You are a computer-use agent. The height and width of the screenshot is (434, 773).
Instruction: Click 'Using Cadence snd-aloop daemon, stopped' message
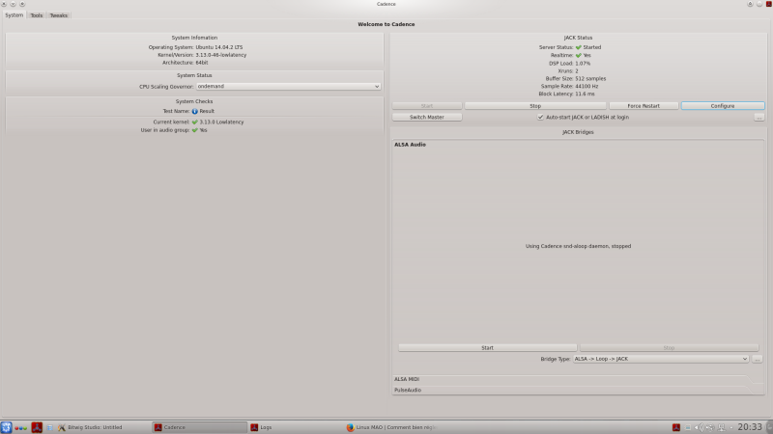(578, 246)
